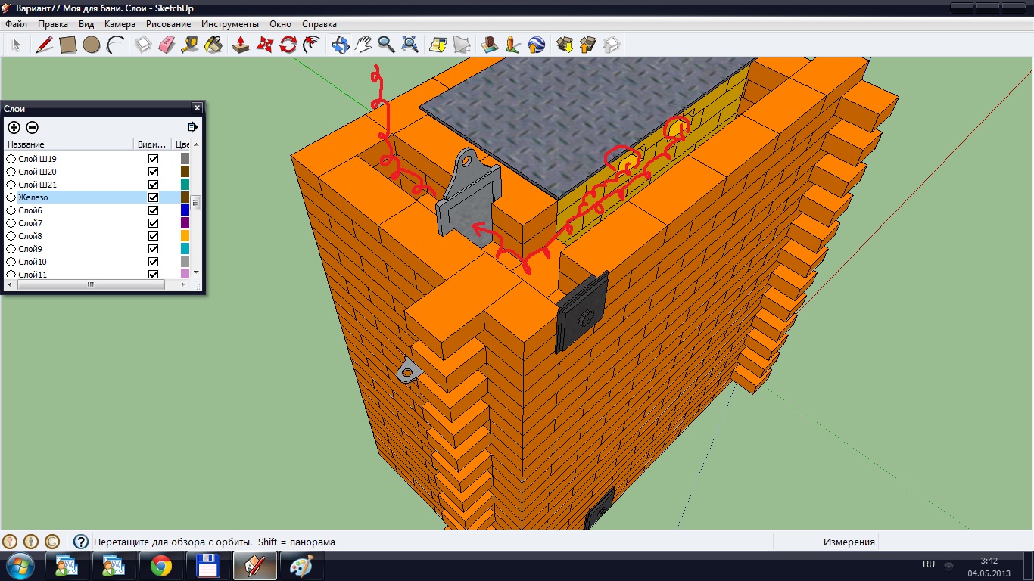Pick the Eraser tool in toolbar
This screenshot has height=581, width=1034.
167,45
